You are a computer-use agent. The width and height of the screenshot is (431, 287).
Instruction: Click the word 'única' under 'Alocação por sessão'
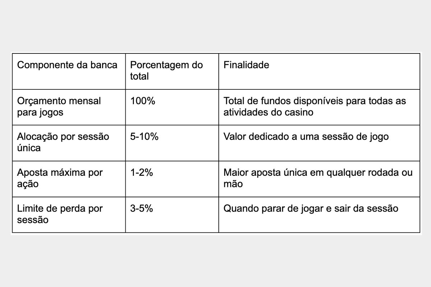pos(29,148)
